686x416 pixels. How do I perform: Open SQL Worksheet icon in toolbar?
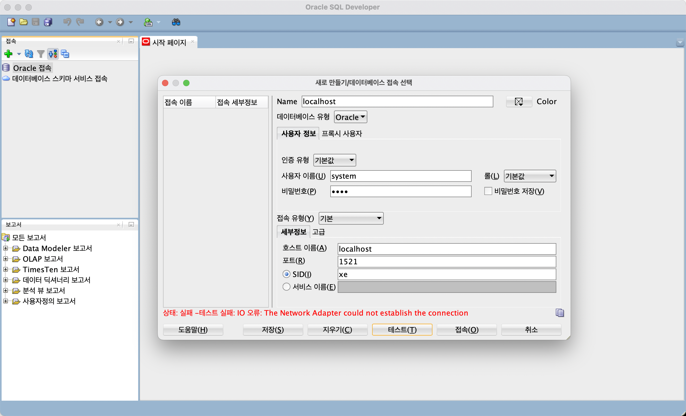coord(148,22)
